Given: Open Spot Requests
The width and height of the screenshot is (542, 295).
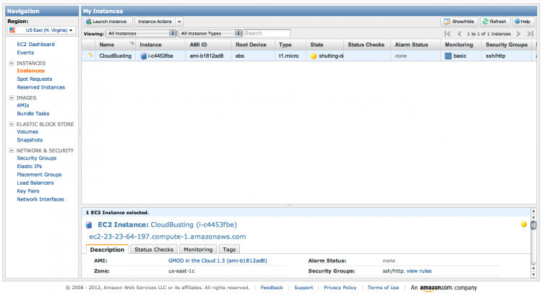Looking at the screenshot, I should click(35, 79).
